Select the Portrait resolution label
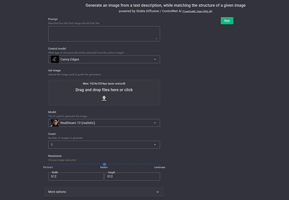This screenshot has height=200, width=289. click(x=48, y=168)
